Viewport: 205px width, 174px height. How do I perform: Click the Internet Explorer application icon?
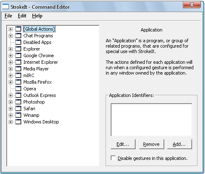point(18,62)
